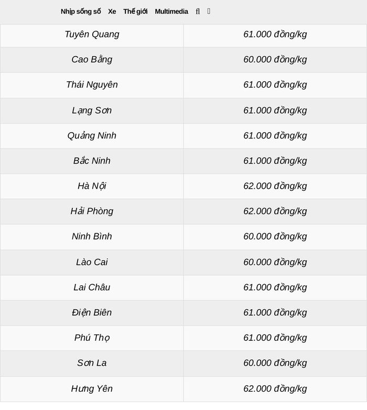Click the Cao Bằng row name

(x=92, y=60)
